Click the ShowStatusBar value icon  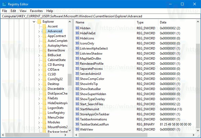pos(77,89)
